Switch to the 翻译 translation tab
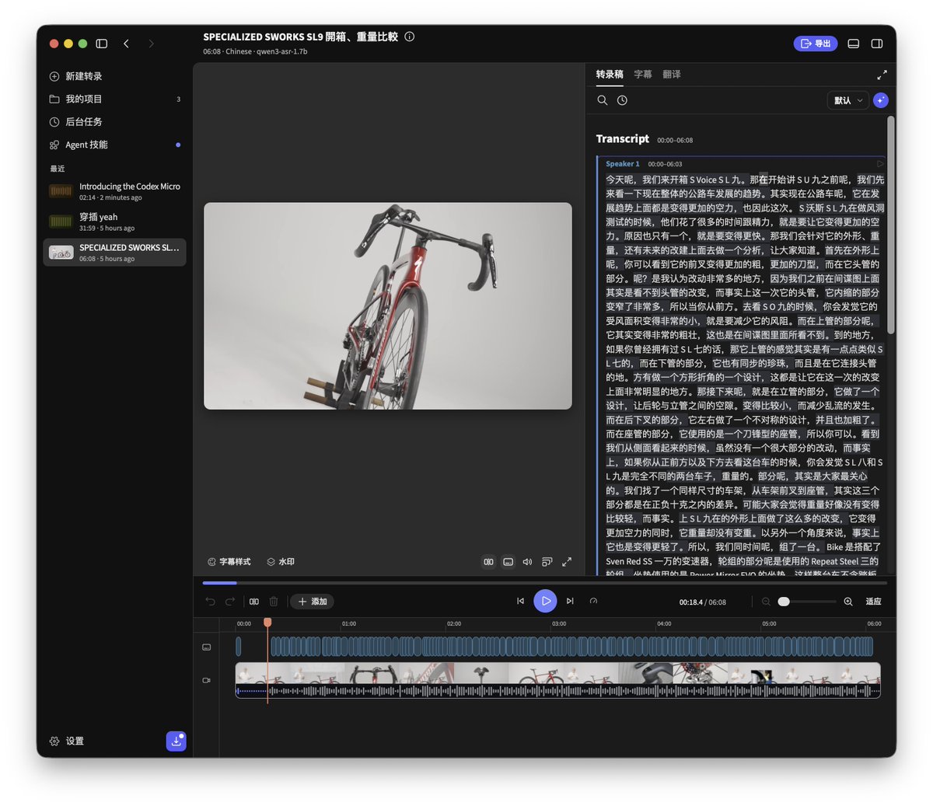The image size is (933, 806). click(x=672, y=75)
